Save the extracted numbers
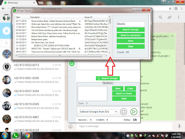The image size is (185, 139). [x=118, y=88]
